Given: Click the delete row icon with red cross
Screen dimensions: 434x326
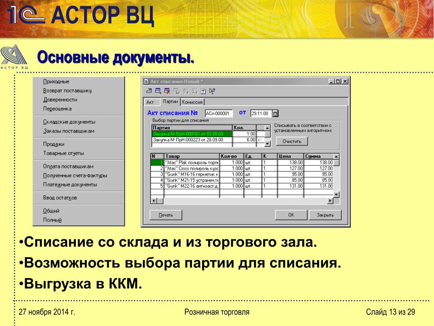Looking at the screenshot, I should coord(167,91).
